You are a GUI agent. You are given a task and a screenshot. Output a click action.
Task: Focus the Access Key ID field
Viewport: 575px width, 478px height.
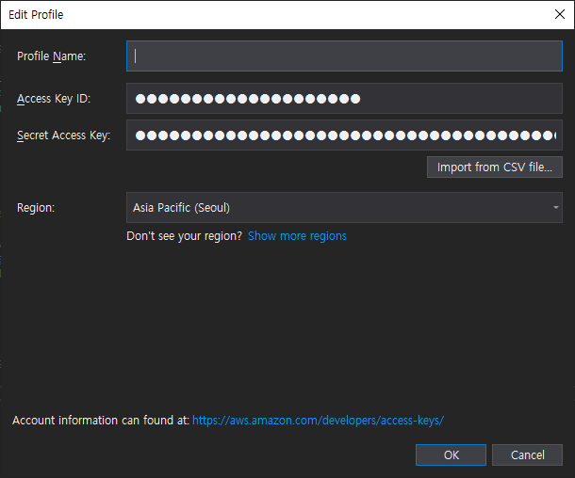coord(344,99)
